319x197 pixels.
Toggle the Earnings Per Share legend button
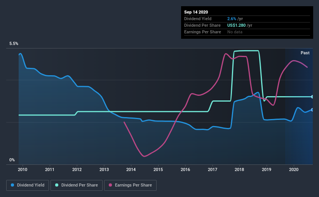[131, 185]
